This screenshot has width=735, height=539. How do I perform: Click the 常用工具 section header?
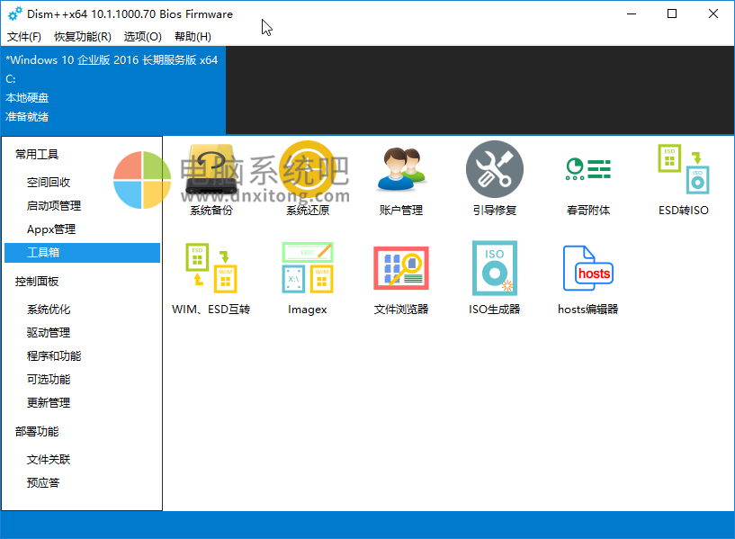click(x=37, y=154)
